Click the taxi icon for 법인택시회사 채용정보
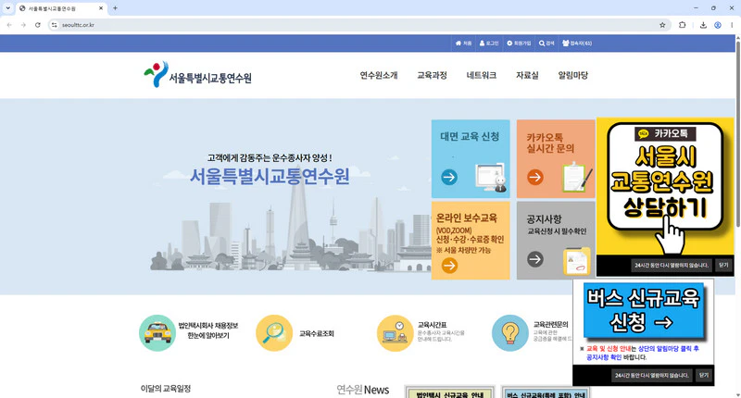This screenshot has width=741, height=398. (157, 333)
